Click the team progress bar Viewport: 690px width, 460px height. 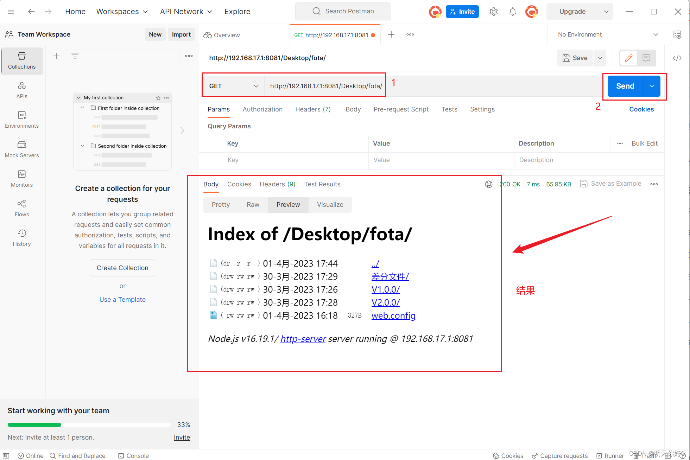tap(89, 425)
